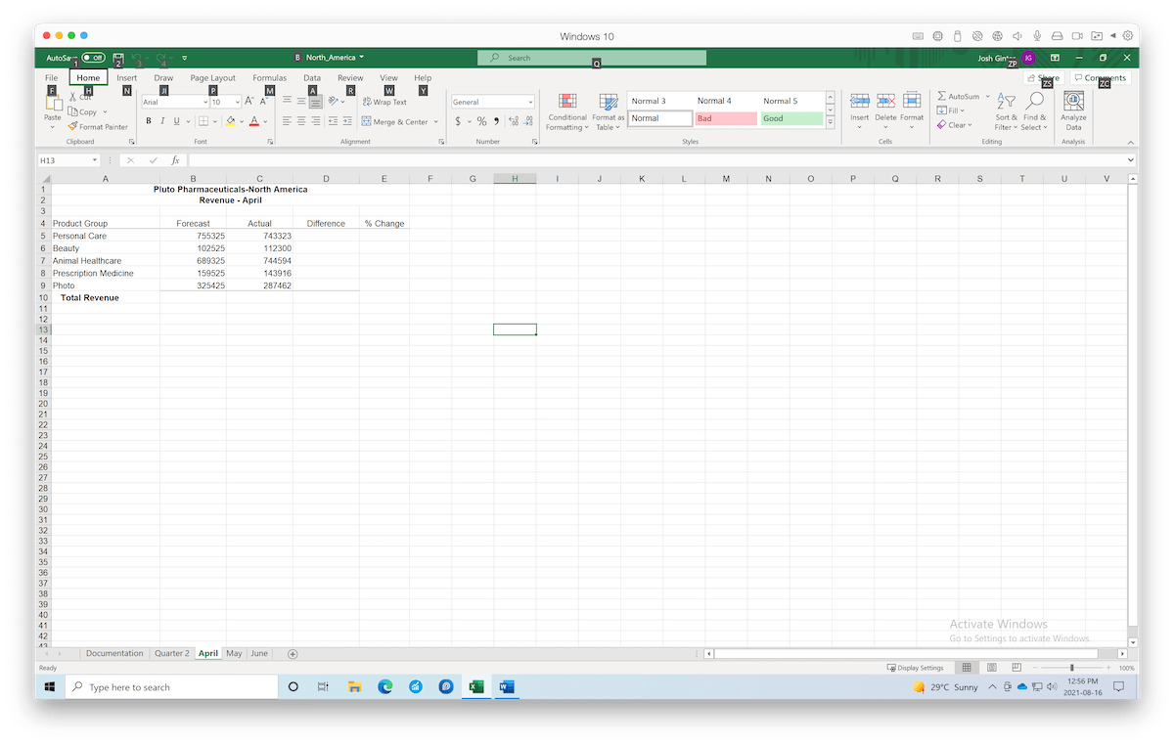1174x745 pixels.
Task: Switch to the Quarter 2 sheet
Action: 172,653
